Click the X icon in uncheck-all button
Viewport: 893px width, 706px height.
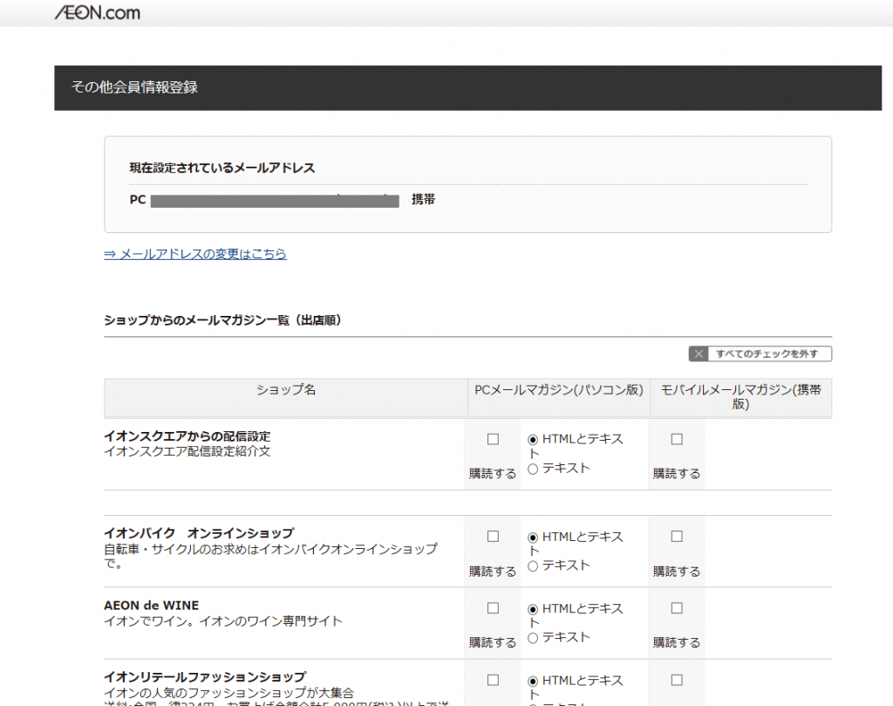point(699,353)
